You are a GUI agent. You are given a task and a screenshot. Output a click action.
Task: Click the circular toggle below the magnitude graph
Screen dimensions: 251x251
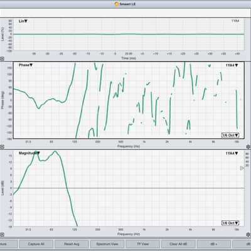point(2,235)
